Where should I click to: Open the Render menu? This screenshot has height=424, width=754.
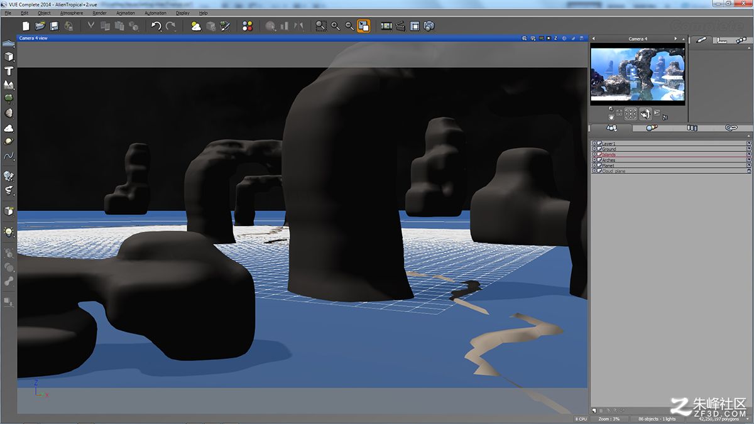point(99,13)
